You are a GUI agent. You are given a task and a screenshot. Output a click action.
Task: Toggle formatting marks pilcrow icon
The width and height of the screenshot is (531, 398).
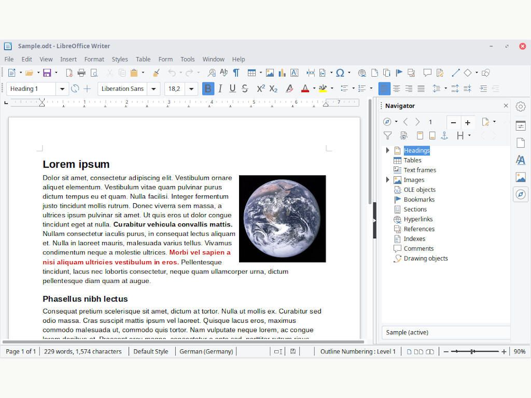pos(236,73)
